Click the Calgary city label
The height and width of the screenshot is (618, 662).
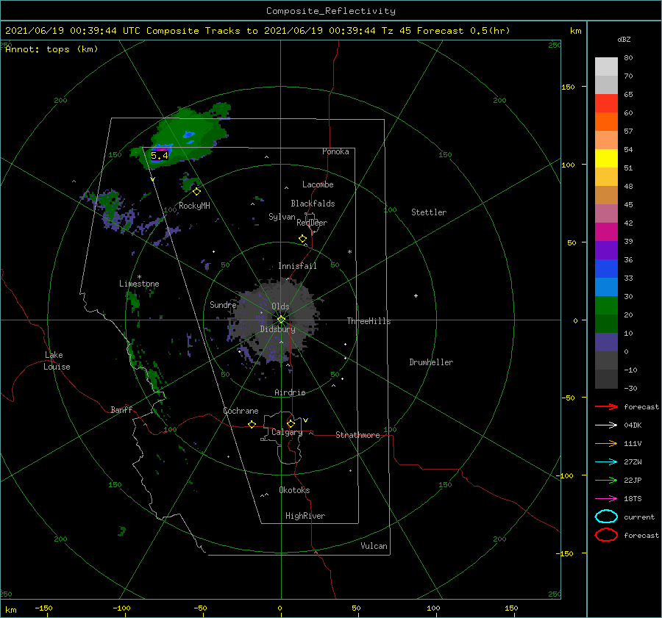click(287, 432)
